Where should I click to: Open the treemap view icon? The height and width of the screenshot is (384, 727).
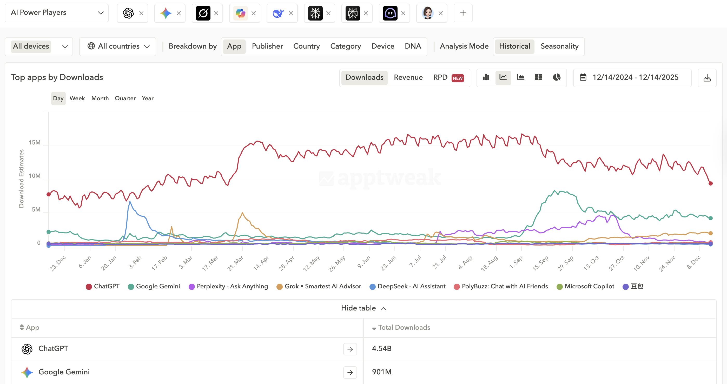tap(538, 78)
